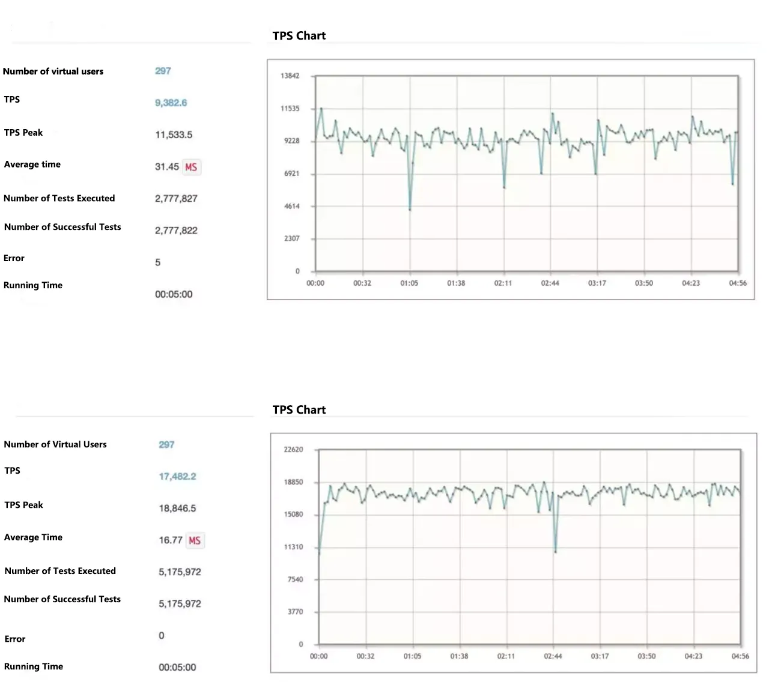Click y-axis label 11535 in the chart
Screen dimensions: 769x691
(x=290, y=109)
